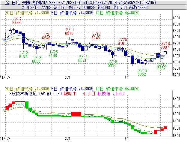Viewport: 187px width, 142px height.
Task: Click the 6600 price level on upper axis
Action: 177,18
